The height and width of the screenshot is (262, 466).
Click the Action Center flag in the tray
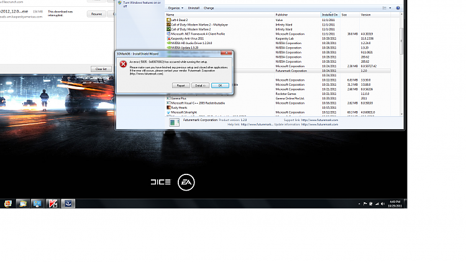point(365,204)
